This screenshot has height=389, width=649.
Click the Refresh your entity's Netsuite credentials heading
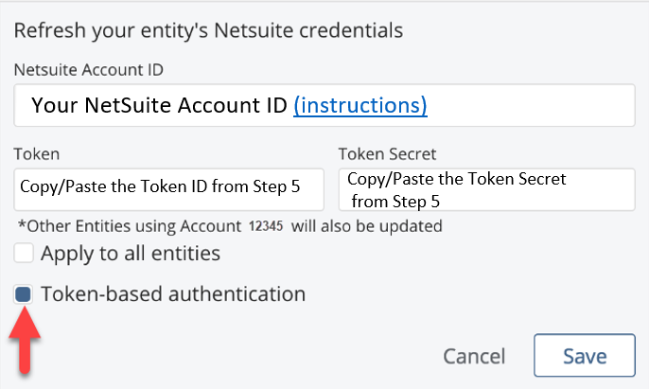[x=208, y=30]
